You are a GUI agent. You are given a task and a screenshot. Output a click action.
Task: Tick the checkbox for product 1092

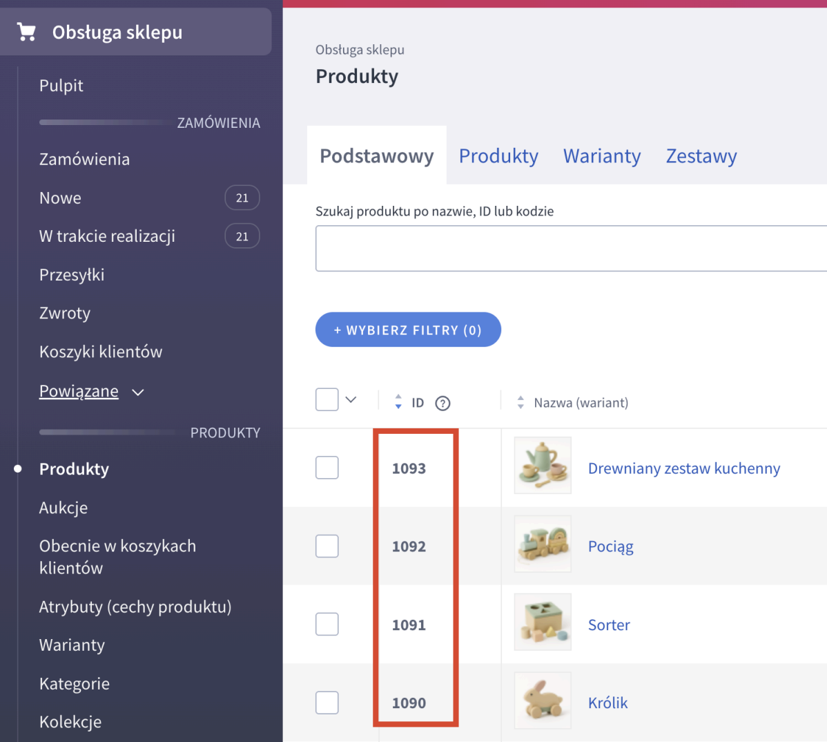(327, 546)
